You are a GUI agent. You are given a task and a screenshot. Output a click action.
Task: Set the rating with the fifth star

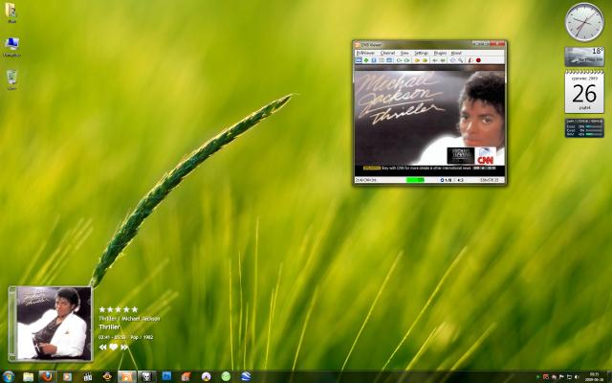pos(134,309)
